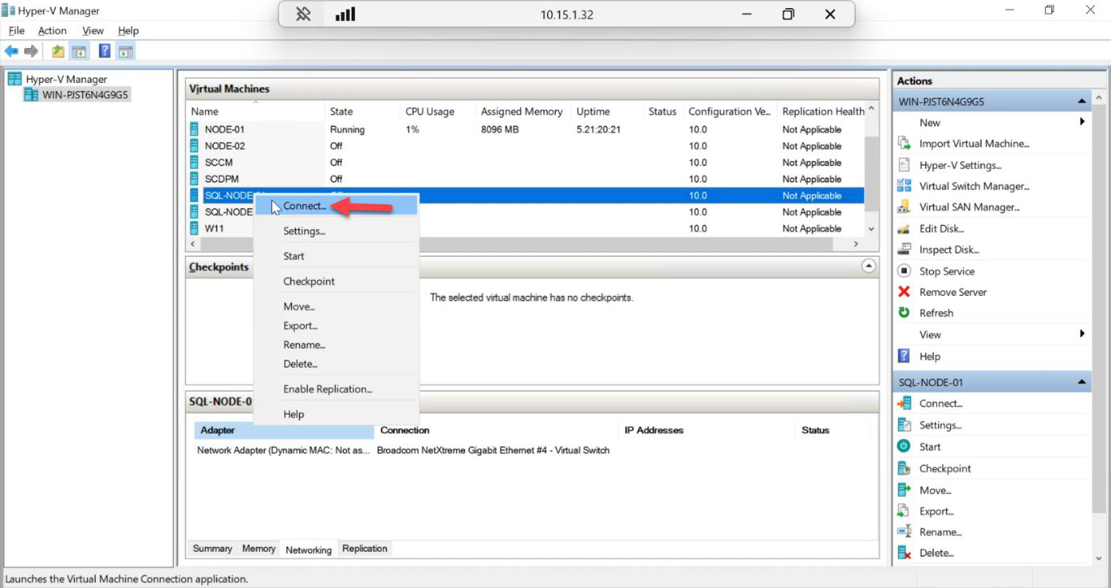Open Virtual SAN Manager action
The height and width of the screenshot is (588, 1111).
[x=969, y=207]
